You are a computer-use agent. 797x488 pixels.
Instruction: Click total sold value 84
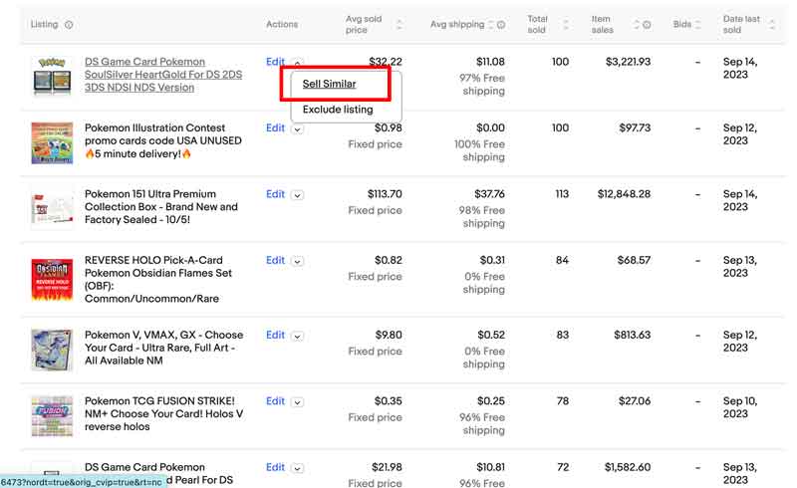tap(562, 260)
